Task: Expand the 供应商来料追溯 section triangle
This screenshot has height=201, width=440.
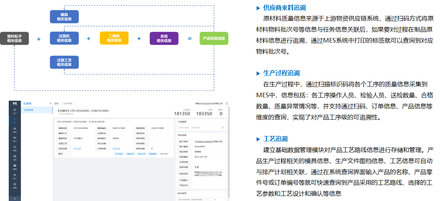Action: pyautogui.click(x=258, y=8)
